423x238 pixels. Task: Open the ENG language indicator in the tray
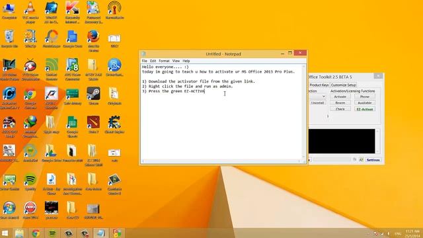tap(398, 233)
